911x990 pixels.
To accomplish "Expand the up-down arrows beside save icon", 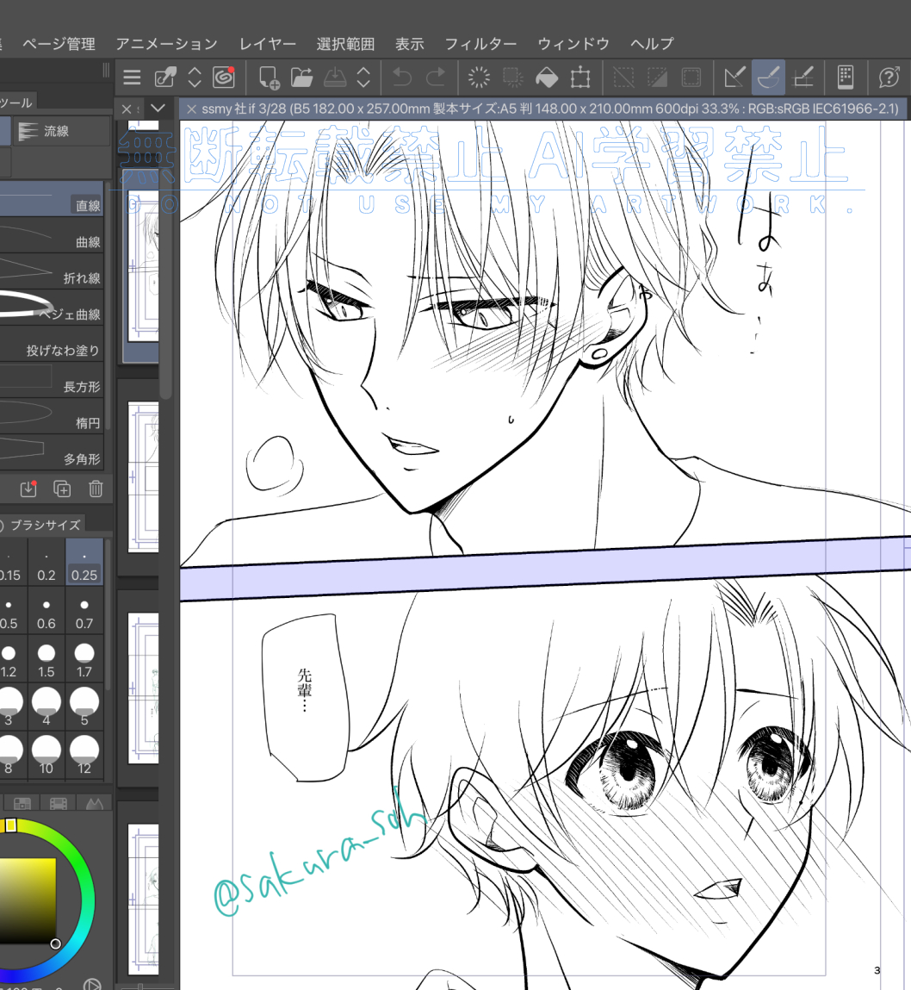I will point(363,78).
